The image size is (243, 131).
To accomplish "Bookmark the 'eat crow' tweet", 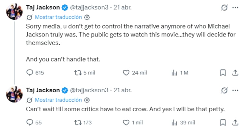I will [x=223, y=123].
